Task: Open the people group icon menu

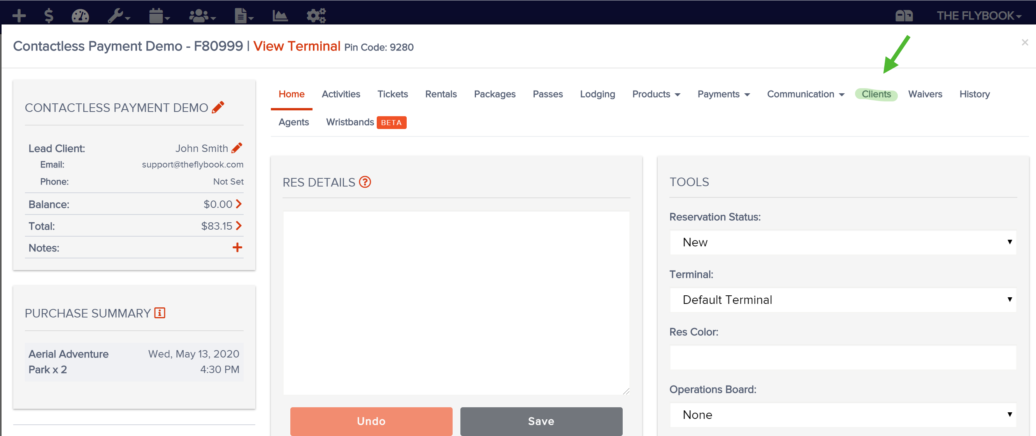Action: pos(202,16)
